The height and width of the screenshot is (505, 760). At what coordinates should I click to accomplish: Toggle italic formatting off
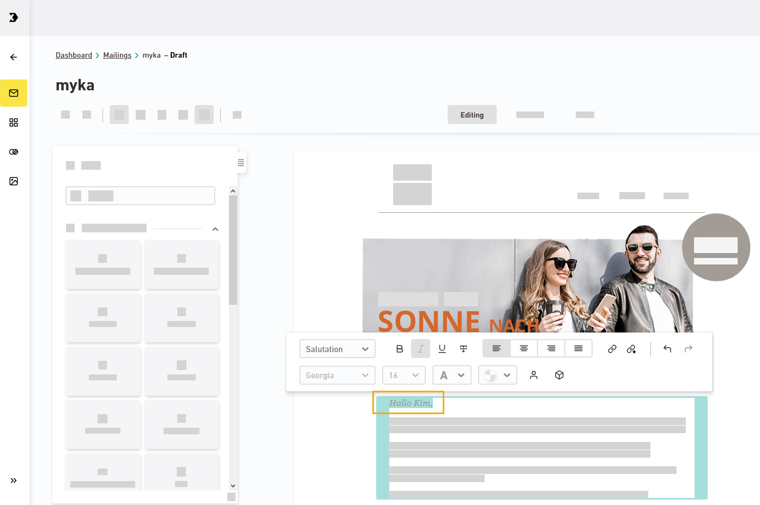click(x=420, y=349)
